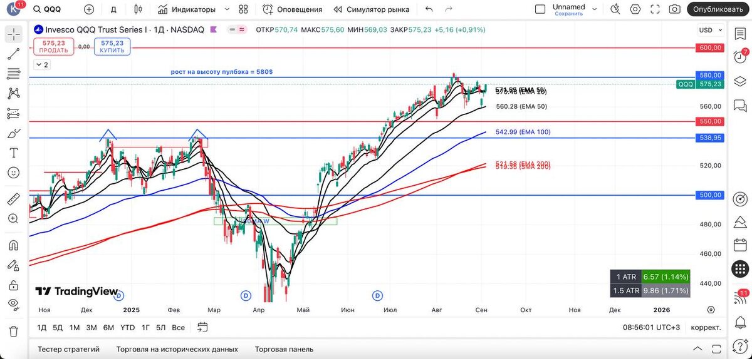Toggle the коррект. adjusted data option
This screenshot has width=752, height=359.
click(x=706, y=327)
